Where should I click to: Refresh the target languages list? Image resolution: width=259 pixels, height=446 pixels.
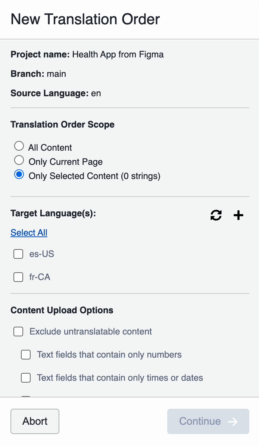tap(216, 215)
